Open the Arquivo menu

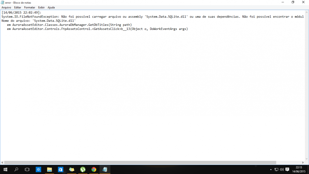(6, 7)
